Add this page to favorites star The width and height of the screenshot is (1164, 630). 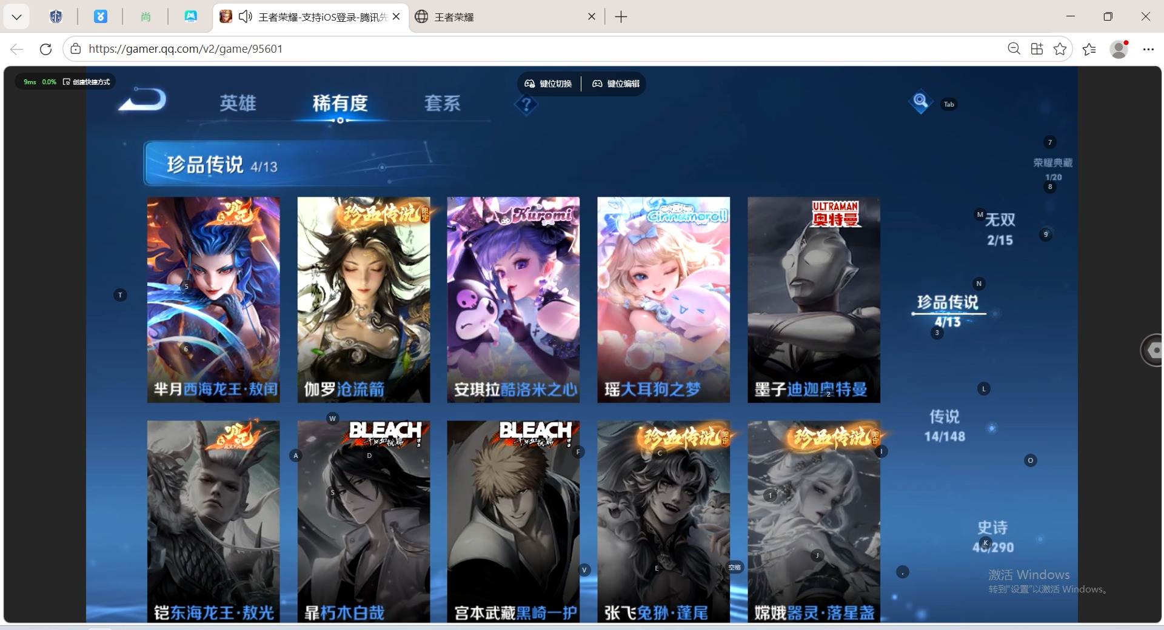[1060, 49]
